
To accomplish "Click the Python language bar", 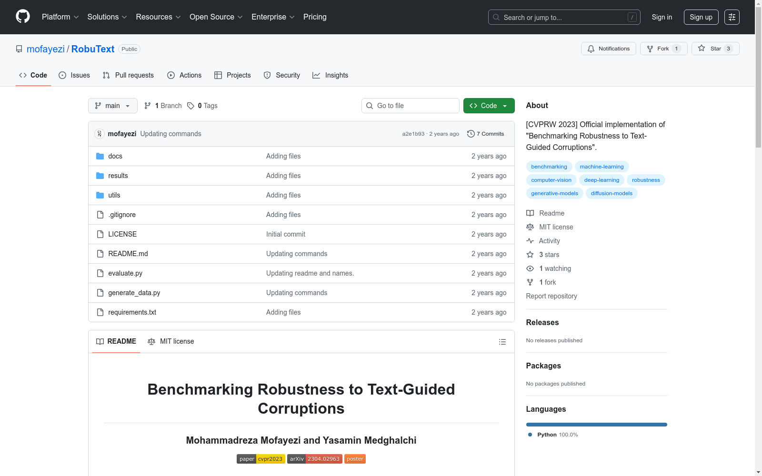I will tap(596, 425).
